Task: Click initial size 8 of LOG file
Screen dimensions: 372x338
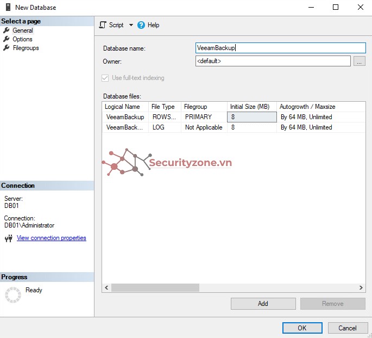Action: [x=252, y=127]
